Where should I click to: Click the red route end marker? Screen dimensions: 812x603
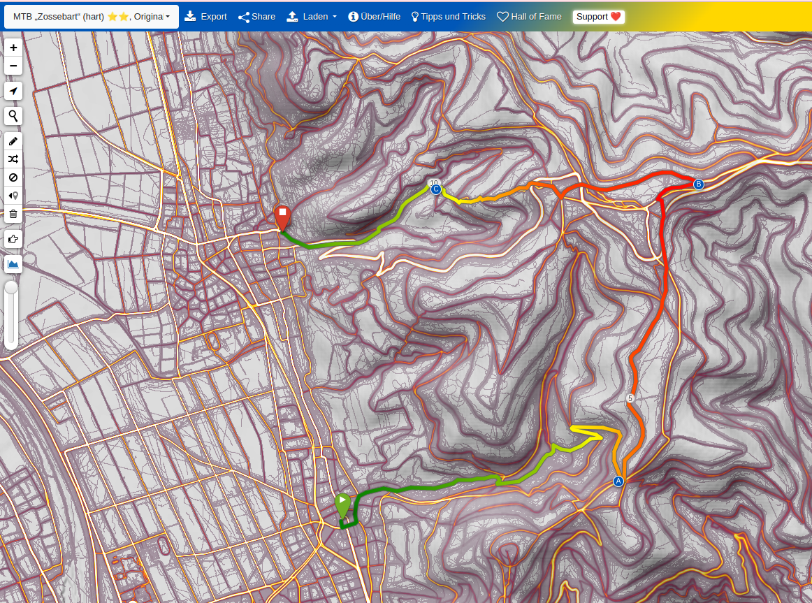coord(282,216)
